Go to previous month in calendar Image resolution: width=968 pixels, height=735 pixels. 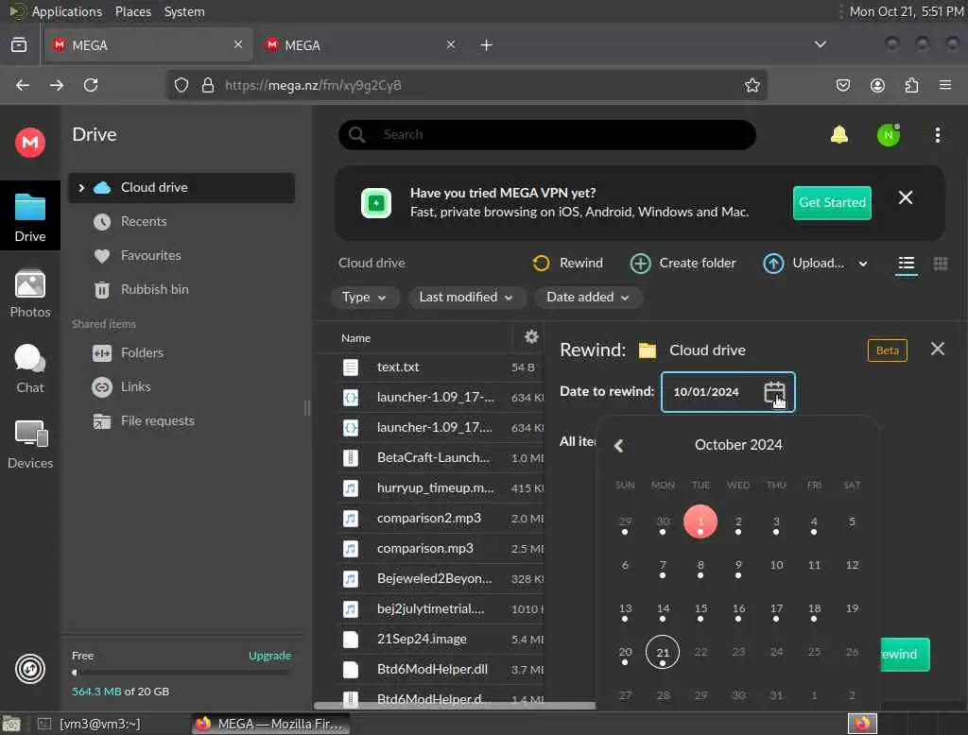(x=618, y=446)
